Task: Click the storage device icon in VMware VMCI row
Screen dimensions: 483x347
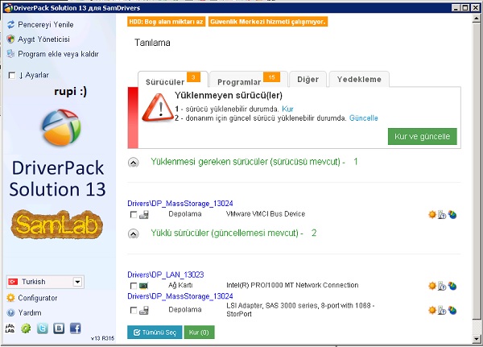Action: (144, 214)
